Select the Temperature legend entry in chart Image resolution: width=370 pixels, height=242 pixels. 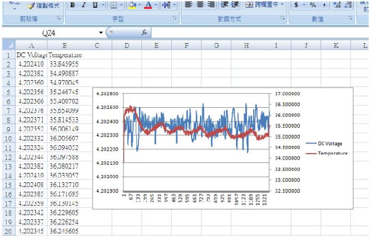point(327,153)
